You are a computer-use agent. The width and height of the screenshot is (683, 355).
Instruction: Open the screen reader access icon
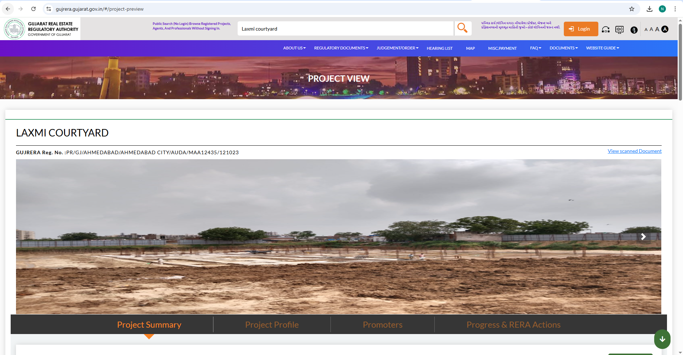point(619,30)
